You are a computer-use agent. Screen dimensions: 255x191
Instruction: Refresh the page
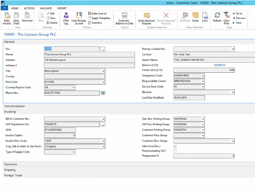[x=217, y=17]
